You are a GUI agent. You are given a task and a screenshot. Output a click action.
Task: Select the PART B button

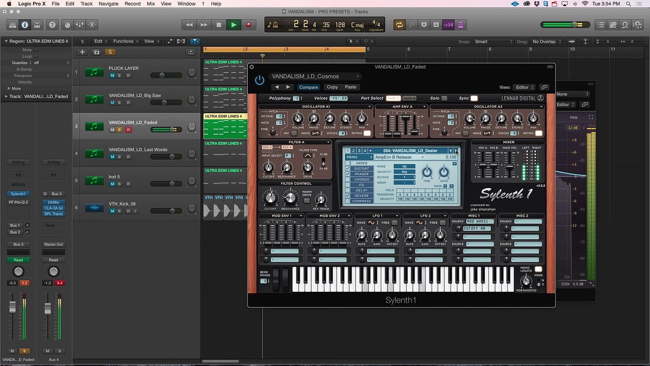tap(409, 98)
